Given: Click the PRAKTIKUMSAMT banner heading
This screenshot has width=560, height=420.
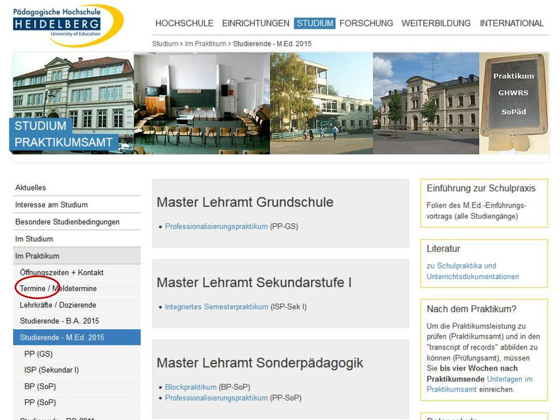Looking at the screenshot, I should (63, 142).
